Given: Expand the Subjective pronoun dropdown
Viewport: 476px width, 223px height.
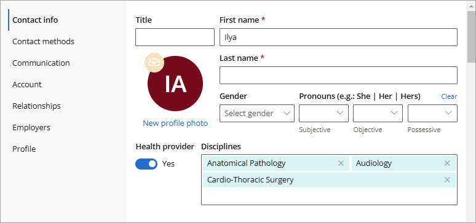Looking at the screenshot, I should [x=323, y=114].
